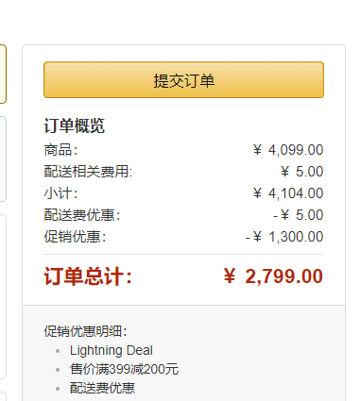
Task: Click the Lightning Deal promotion item
Action: (x=111, y=350)
